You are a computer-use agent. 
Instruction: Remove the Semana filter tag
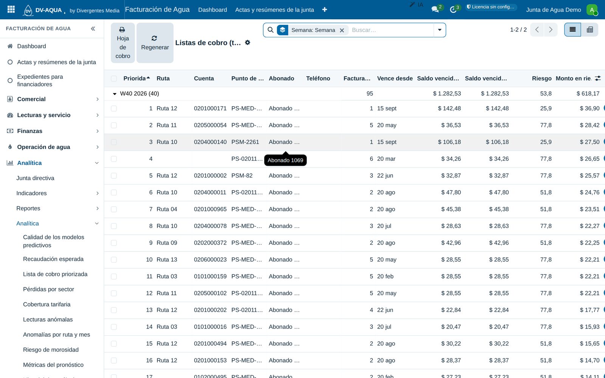point(342,30)
